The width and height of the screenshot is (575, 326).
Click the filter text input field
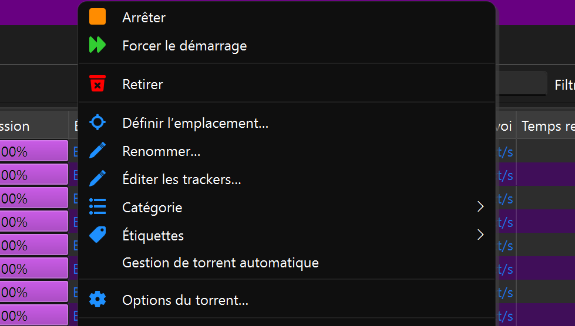point(521,83)
